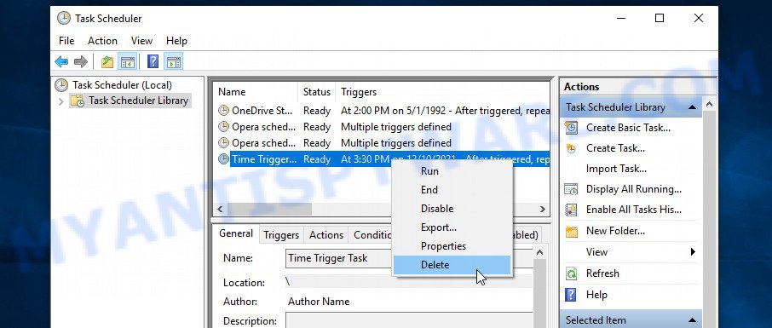Click the OneDrive task clock icon
The width and height of the screenshot is (772, 328).
tap(223, 110)
